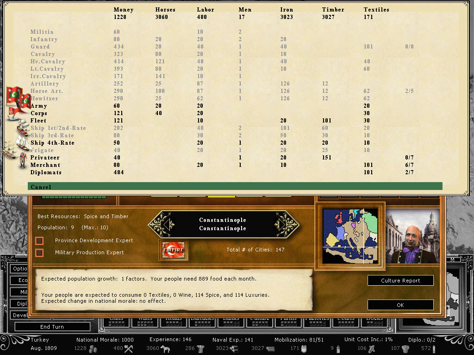This screenshot has width=474, height=355.
Task: Click the greyed Artillery row
Action: coord(235,84)
